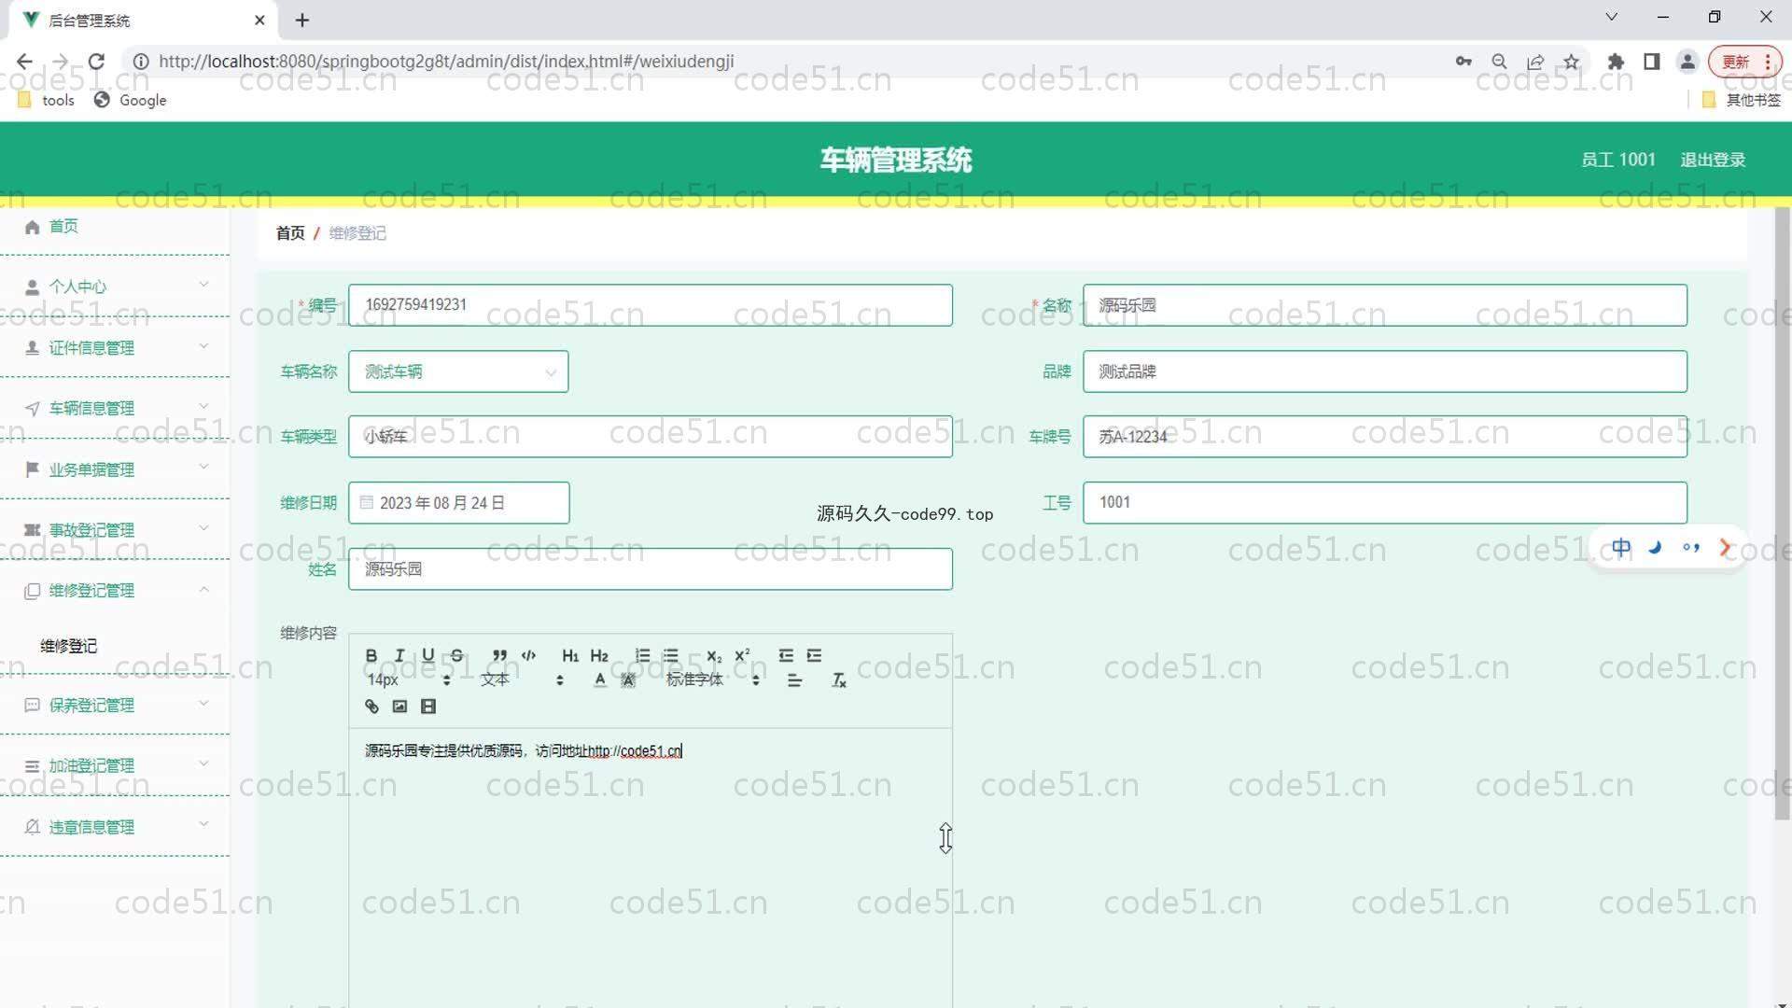The width and height of the screenshot is (1792, 1008).
Task: Apply subscript formatting
Action: point(714,655)
